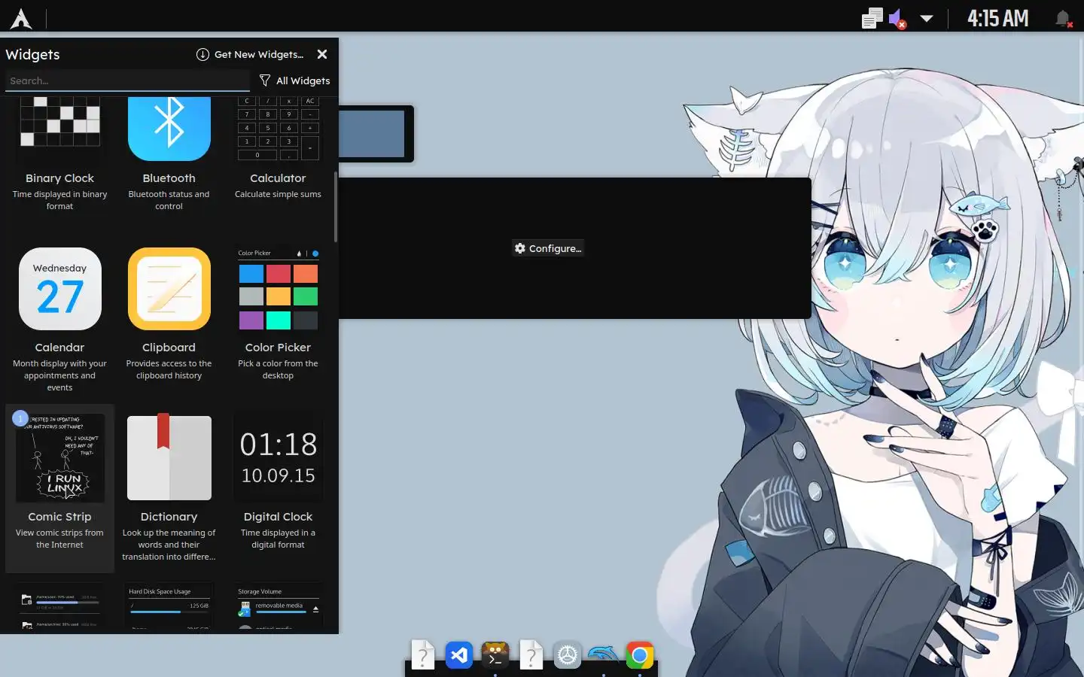Select the Dictionary widget icon
The width and height of the screenshot is (1084, 677).
[x=169, y=458]
